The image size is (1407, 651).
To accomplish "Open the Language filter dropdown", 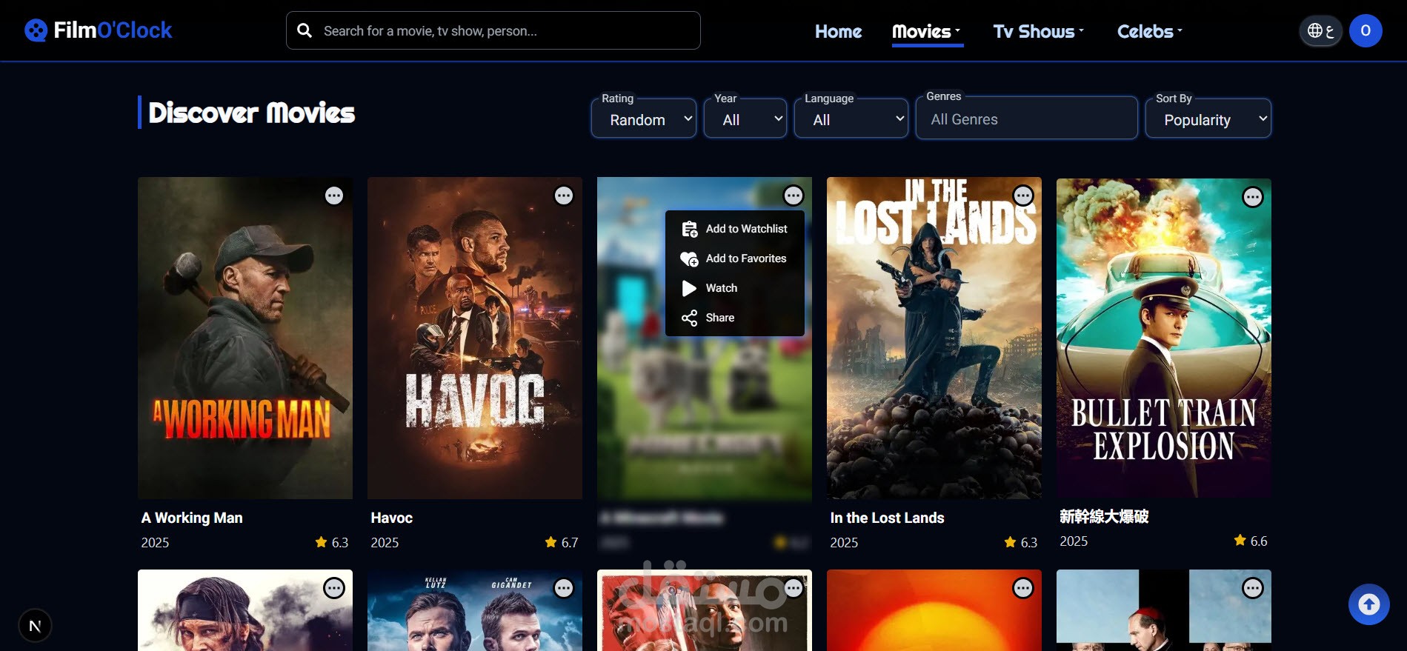I will point(851,119).
